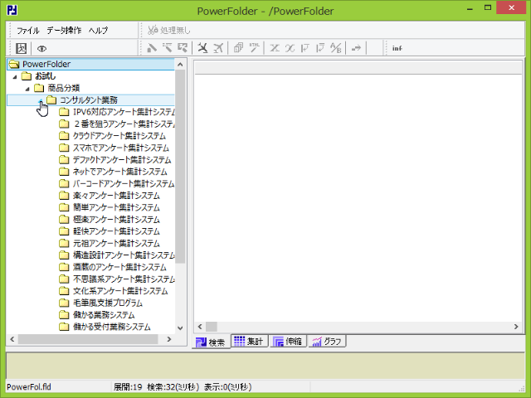The width and height of the screenshot is (531, 398).
Task: Click tree panel scroll-down arrow
Action: click(180, 328)
